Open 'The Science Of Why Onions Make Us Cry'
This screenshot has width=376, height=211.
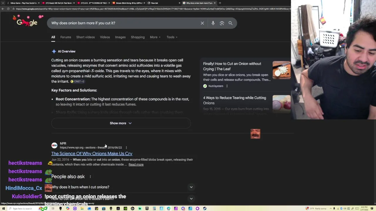tap(92, 154)
